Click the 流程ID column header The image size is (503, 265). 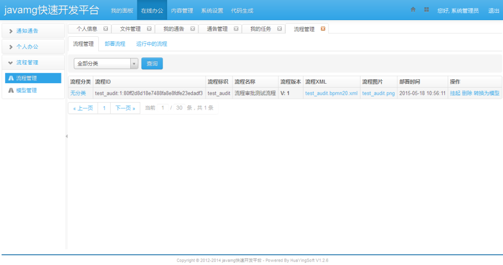pos(149,81)
